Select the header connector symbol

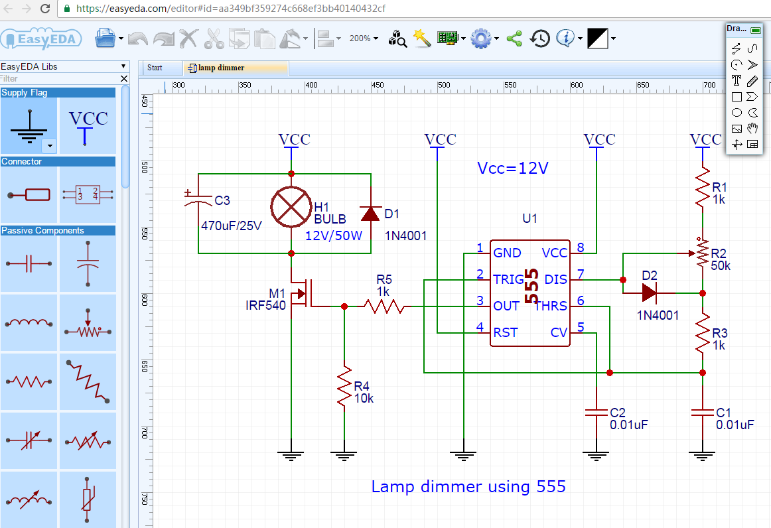88,194
